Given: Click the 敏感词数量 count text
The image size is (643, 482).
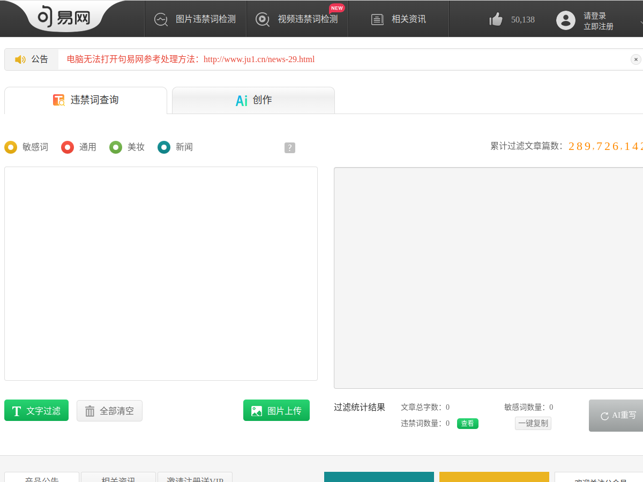Looking at the screenshot, I should click(528, 407).
